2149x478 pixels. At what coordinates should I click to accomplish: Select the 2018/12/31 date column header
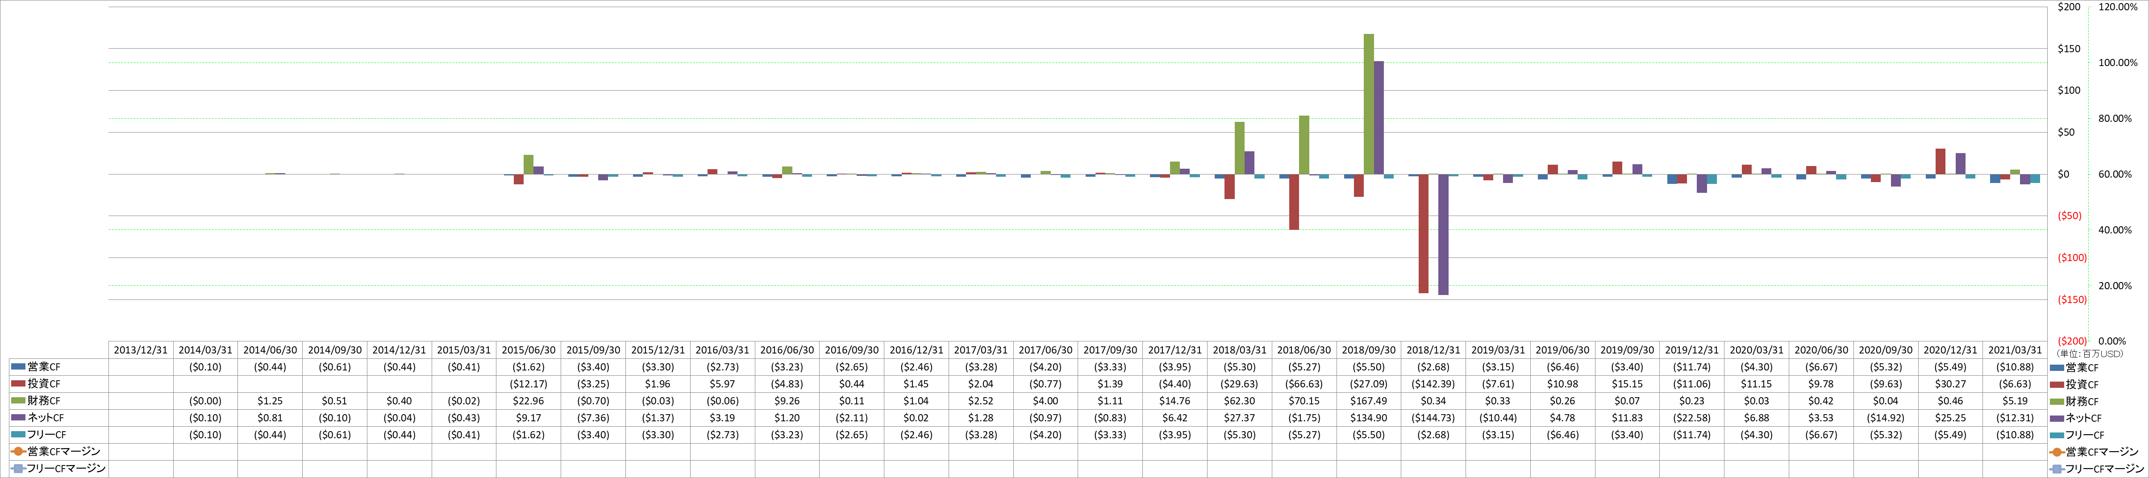pyautogui.click(x=1433, y=350)
